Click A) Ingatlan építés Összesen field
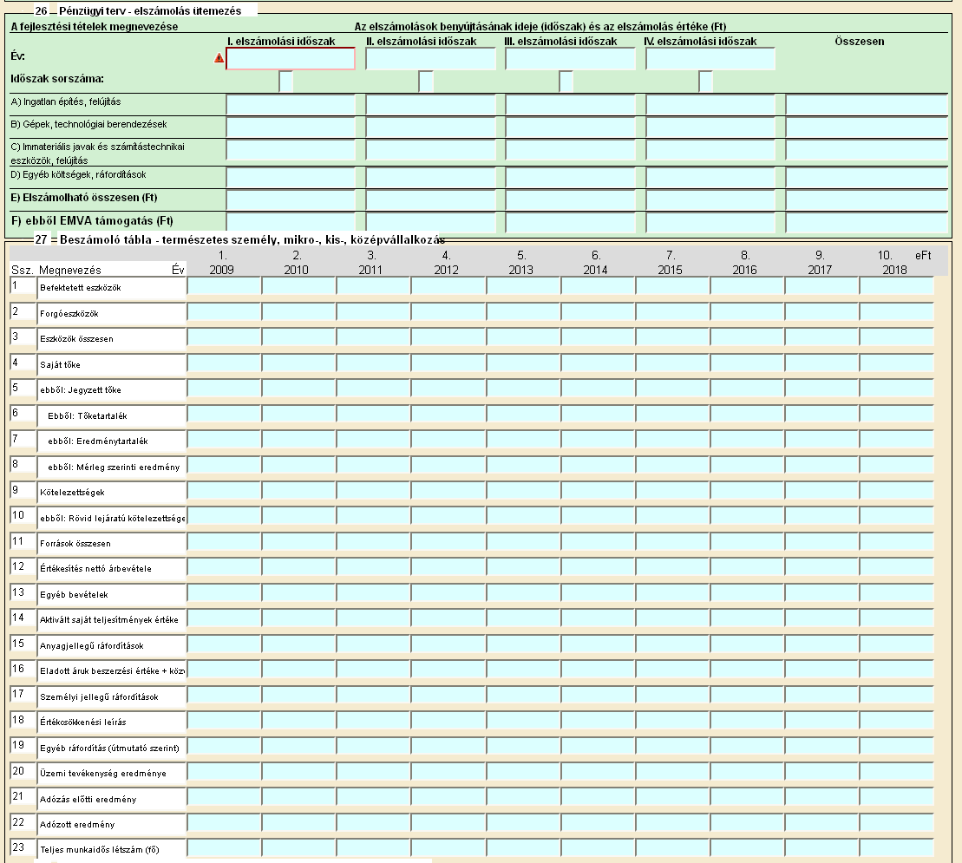This screenshot has height=863, width=962. tap(867, 105)
